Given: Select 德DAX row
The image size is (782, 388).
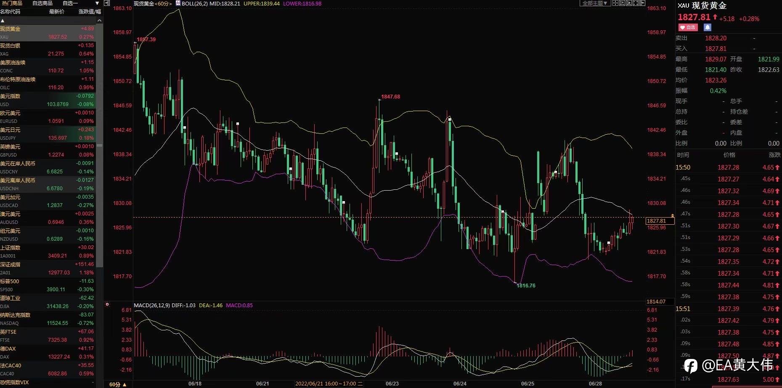Looking at the screenshot, I should click(48, 353).
